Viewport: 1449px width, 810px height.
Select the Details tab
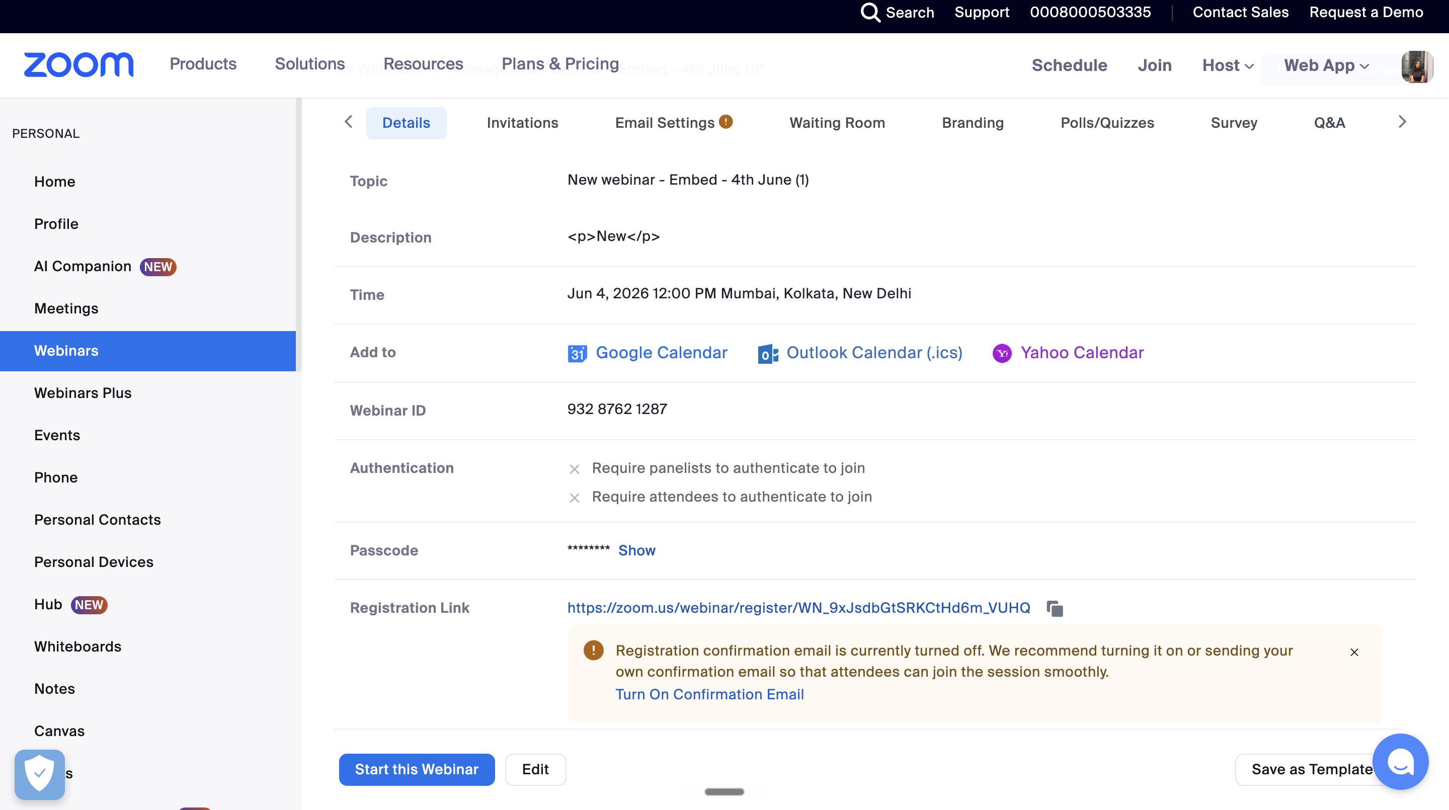(406, 123)
